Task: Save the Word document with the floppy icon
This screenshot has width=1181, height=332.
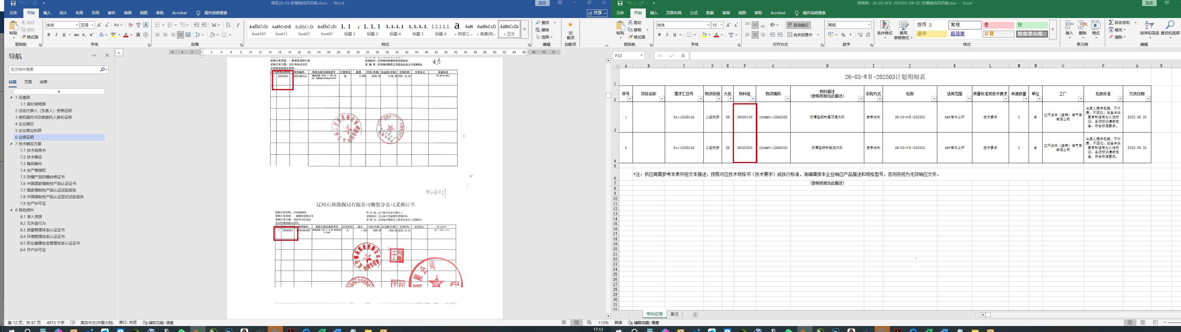Action: click(x=13, y=3)
